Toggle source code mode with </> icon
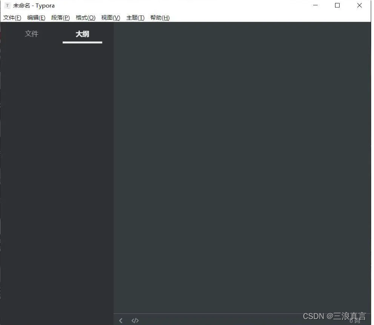This screenshot has width=374, height=325. click(135, 320)
